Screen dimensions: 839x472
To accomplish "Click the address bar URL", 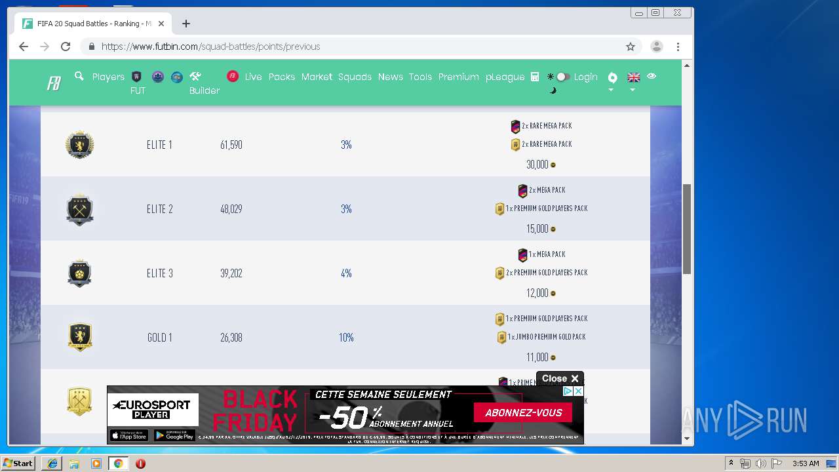I will 210,47.
